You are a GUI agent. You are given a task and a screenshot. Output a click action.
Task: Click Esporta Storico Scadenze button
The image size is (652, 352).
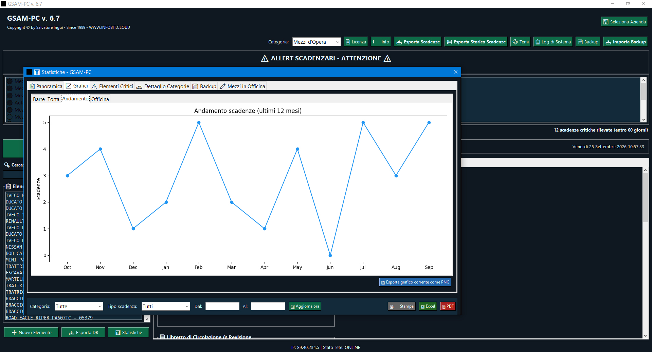(x=476, y=42)
